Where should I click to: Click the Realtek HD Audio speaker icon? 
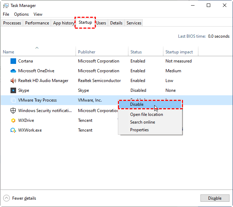tap(13, 81)
